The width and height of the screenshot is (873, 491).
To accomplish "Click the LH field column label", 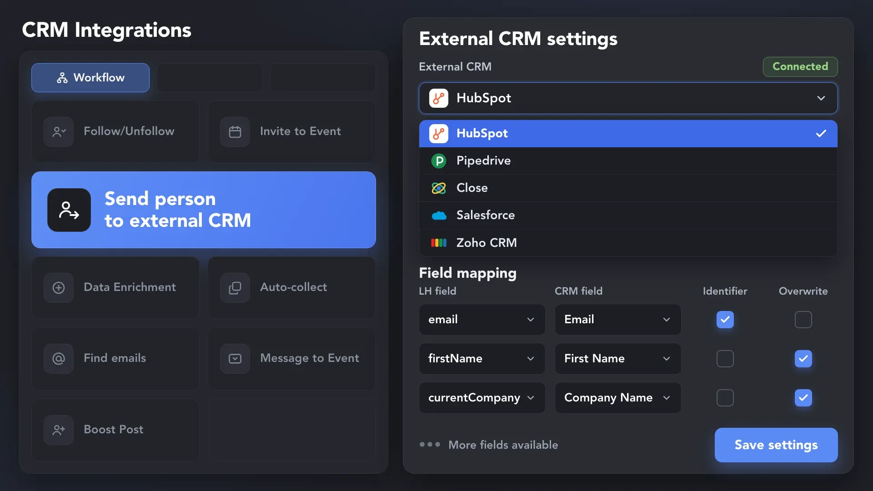I will click(x=437, y=291).
